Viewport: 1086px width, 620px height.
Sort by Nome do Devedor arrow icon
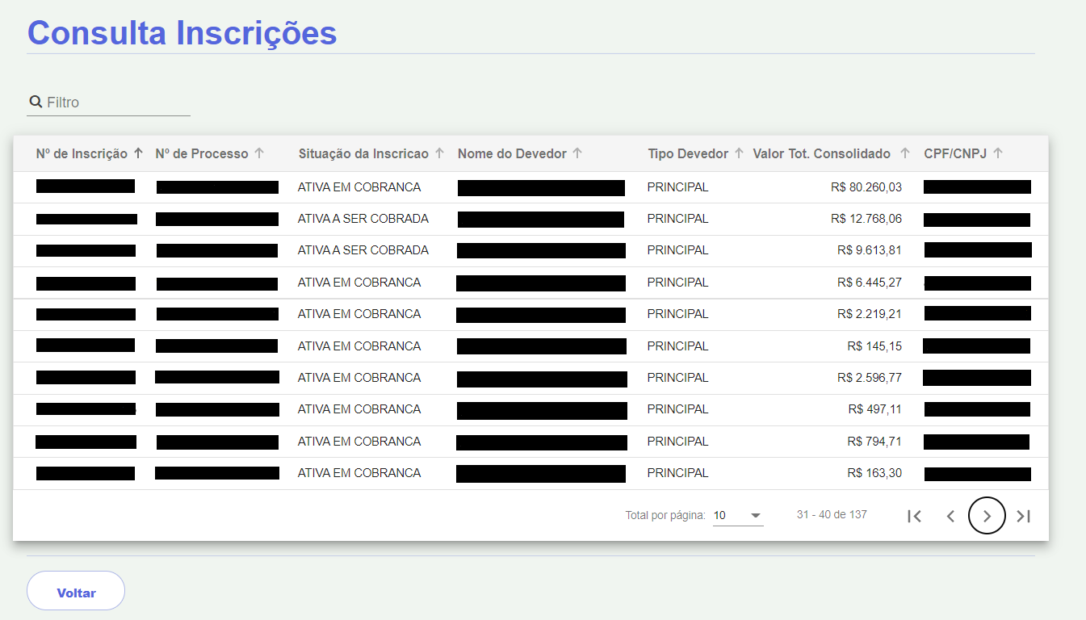coord(577,153)
